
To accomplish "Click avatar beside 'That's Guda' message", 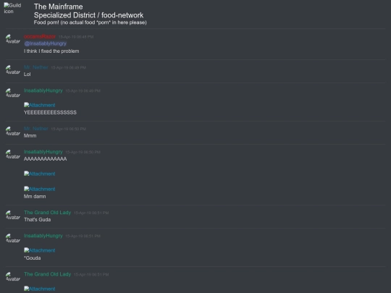I will tap(13, 215).
